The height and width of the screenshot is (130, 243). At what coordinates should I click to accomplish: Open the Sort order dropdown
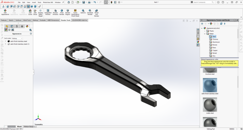pyautogui.click(x=17, y=38)
